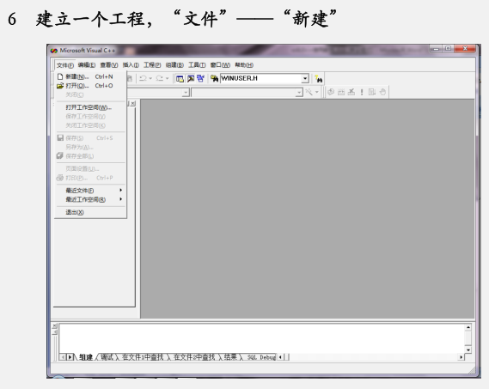Screen dimensions: 489x389
Task: Close the Microsoft Visual C++ window
Action: click(465, 49)
